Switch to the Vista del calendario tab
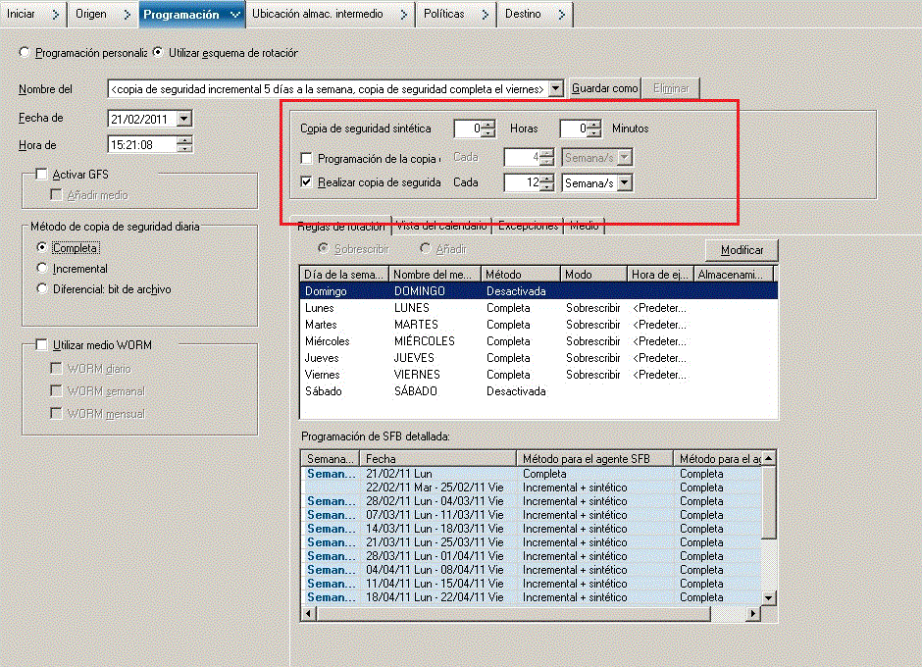The image size is (922, 667). pos(440,226)
